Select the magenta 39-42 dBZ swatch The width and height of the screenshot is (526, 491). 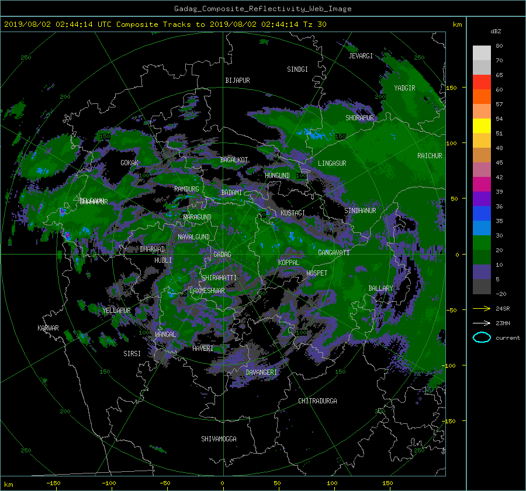(x=482, y=184)
